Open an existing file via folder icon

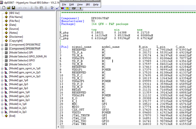9,8
